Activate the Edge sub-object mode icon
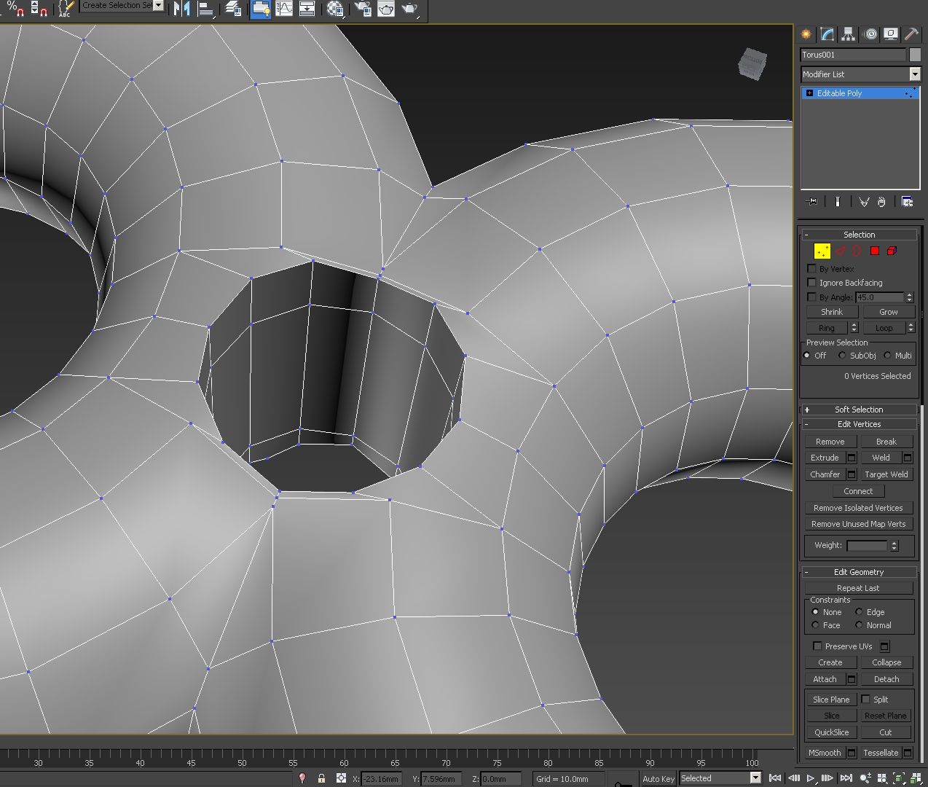928x787 pixels. [x=840, y=251]
